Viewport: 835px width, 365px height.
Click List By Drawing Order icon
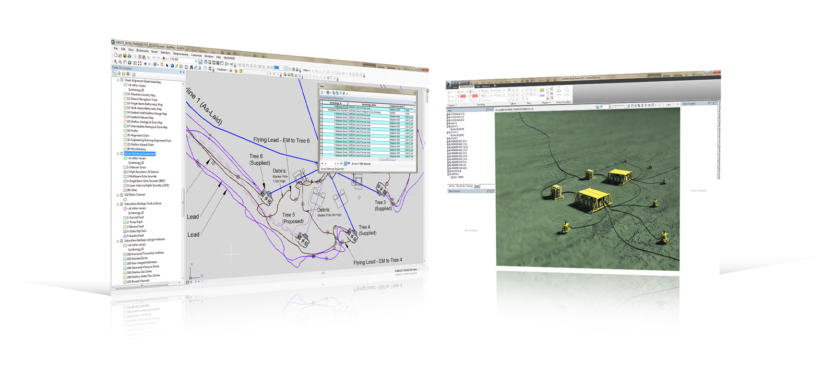(114, 74)
